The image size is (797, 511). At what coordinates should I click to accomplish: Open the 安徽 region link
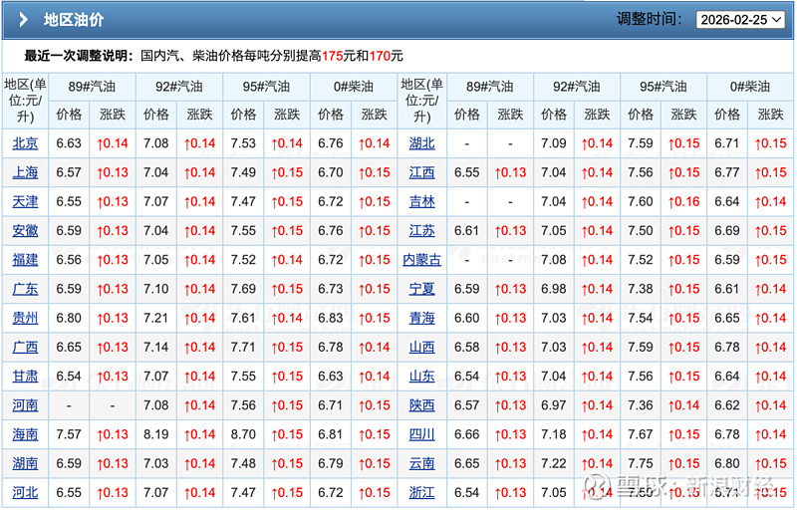point(25,230)
